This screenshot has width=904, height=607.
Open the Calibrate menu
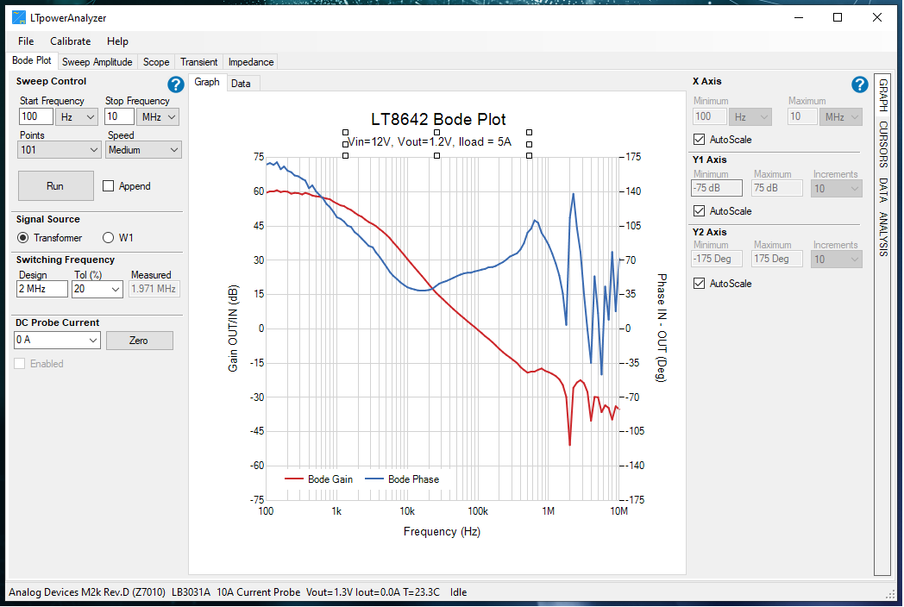tap(70, 41)
